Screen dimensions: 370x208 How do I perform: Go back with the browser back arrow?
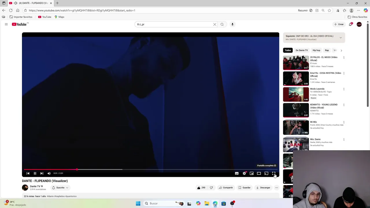point(4,10)
